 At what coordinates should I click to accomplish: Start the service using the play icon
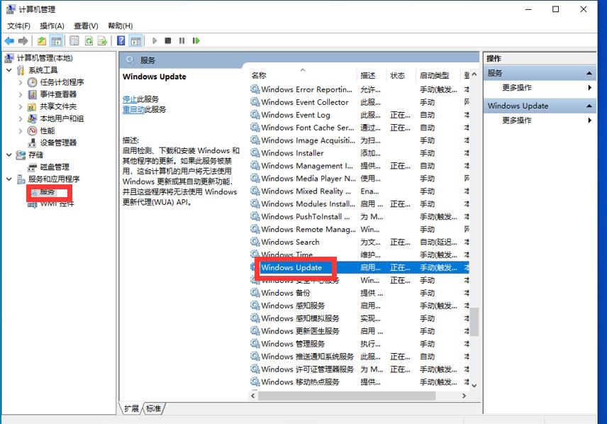155,40
